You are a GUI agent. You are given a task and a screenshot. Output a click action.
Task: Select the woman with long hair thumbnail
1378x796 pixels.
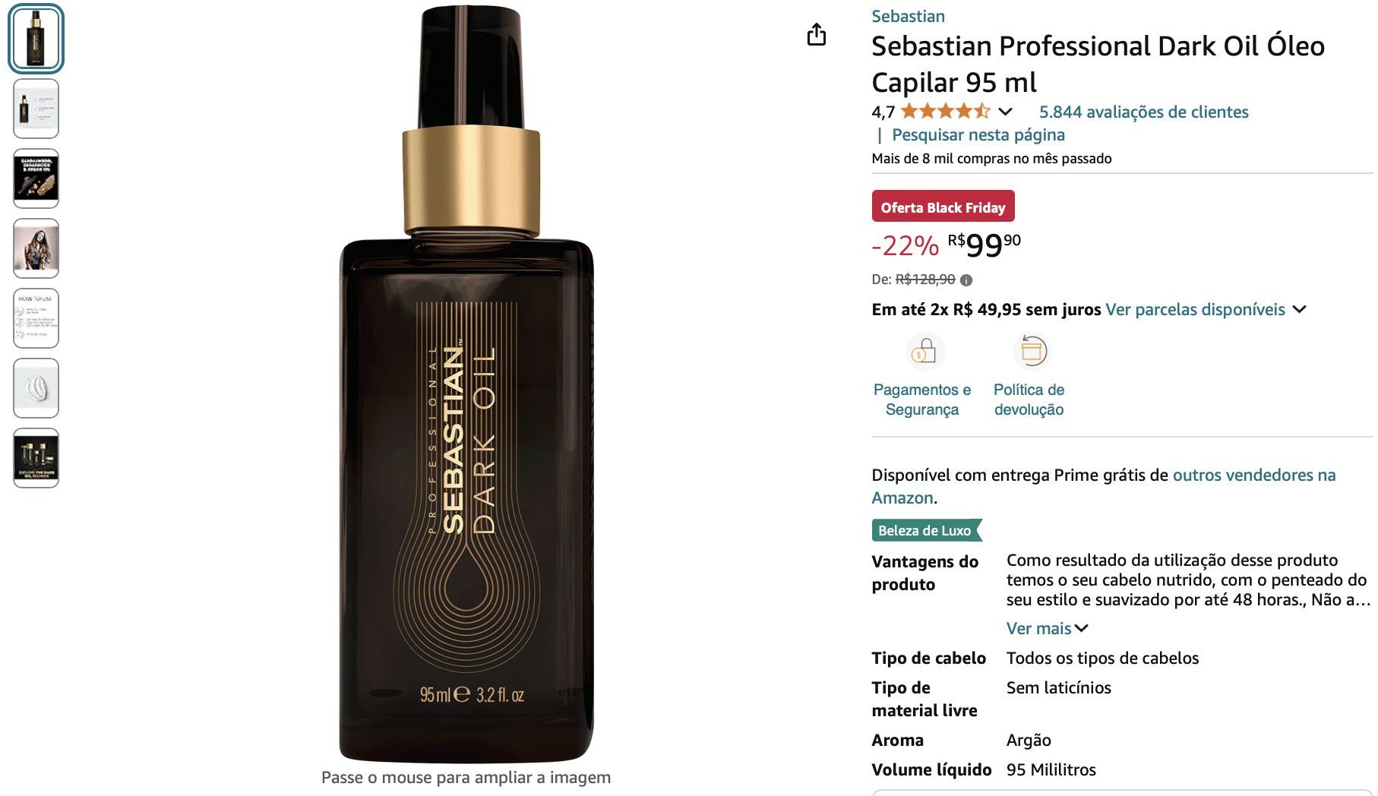click(x=36, y=248)
